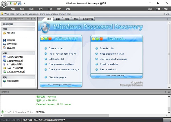Click shield user logo on welcome page
Screen dimensions: 171x122
click(x=45, y=27)
